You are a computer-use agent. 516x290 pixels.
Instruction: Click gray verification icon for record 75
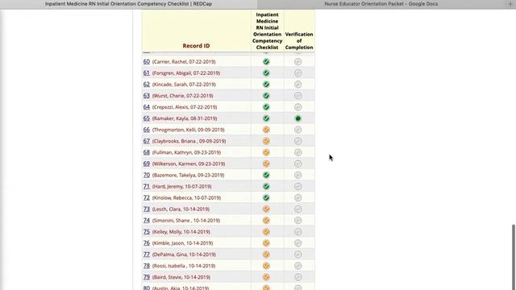coord(298,232)
